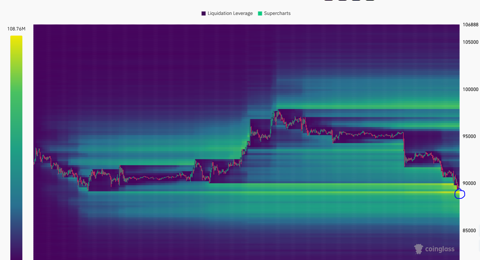Click the 106888 price axis label
480x260 pixels.
pyautogui.click(x=470, y=25)
